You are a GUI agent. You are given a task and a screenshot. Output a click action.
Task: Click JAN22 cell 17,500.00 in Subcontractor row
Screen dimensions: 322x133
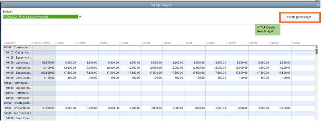pos(66,73)
